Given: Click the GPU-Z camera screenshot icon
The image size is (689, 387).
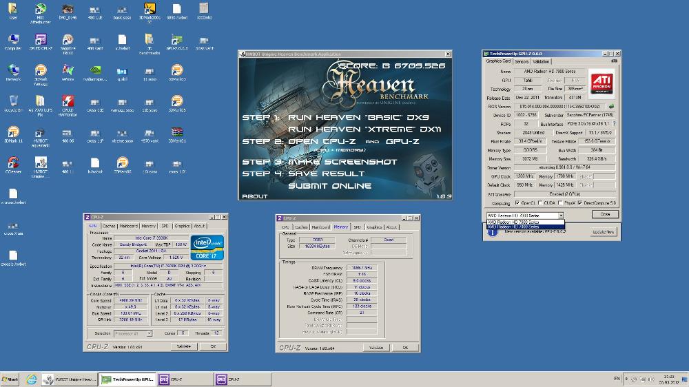Looking at the screenshot, I should 614,61.
